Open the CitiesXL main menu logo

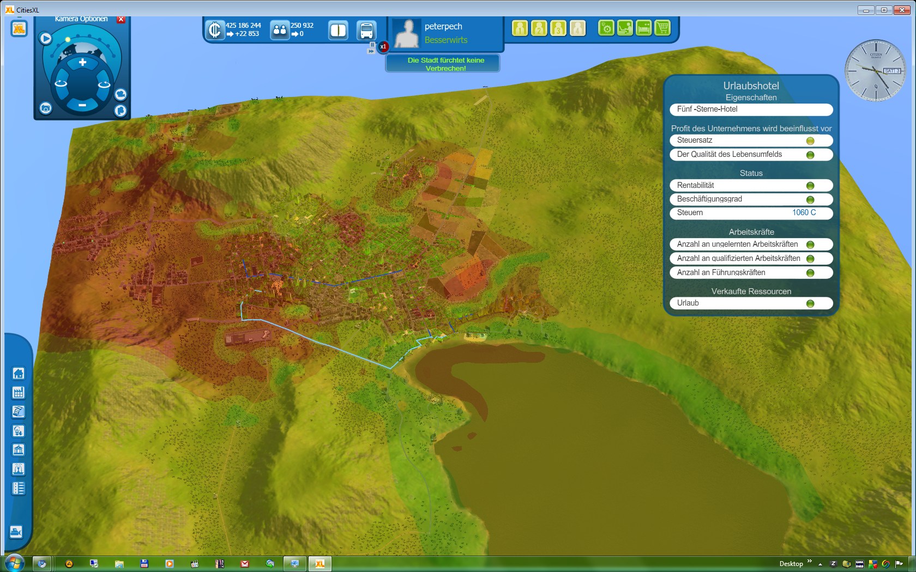click(19, 28)
